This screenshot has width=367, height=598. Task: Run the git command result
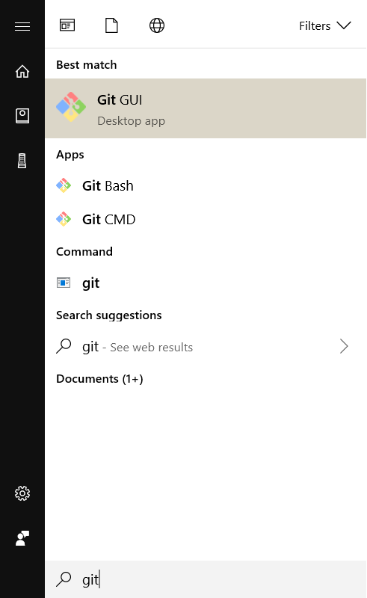coord(206,283)
